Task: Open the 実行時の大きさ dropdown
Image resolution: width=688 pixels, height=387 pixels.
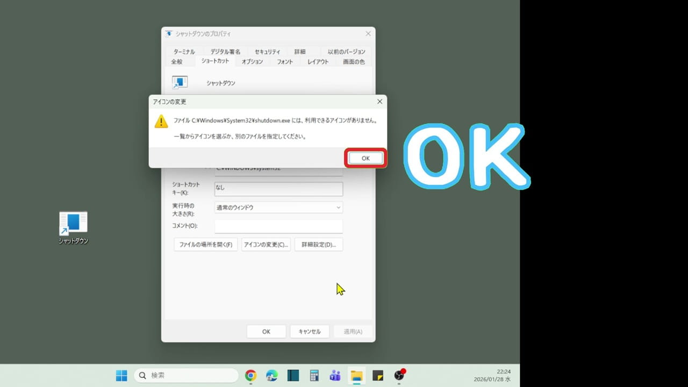Action: click(x=278, y=207)
